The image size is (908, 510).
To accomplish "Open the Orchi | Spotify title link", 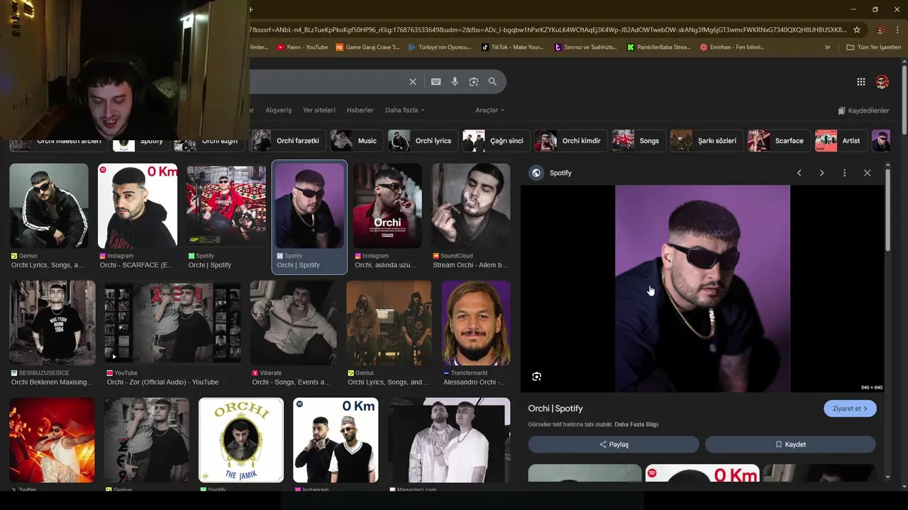I will 555,409.
